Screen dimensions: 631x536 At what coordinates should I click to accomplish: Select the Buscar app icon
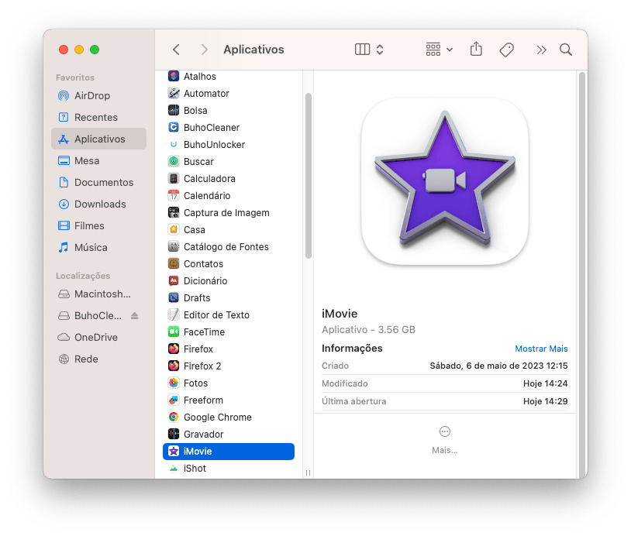(x=174, y=161)
